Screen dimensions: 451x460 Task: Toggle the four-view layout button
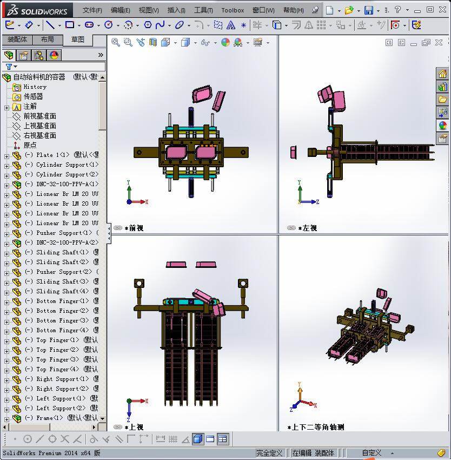[x=223, y=439]
